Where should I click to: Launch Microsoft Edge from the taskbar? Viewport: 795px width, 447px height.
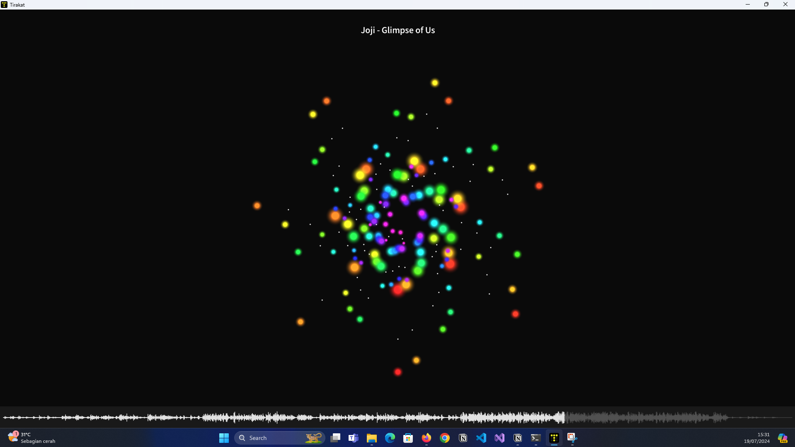point(390,438)
